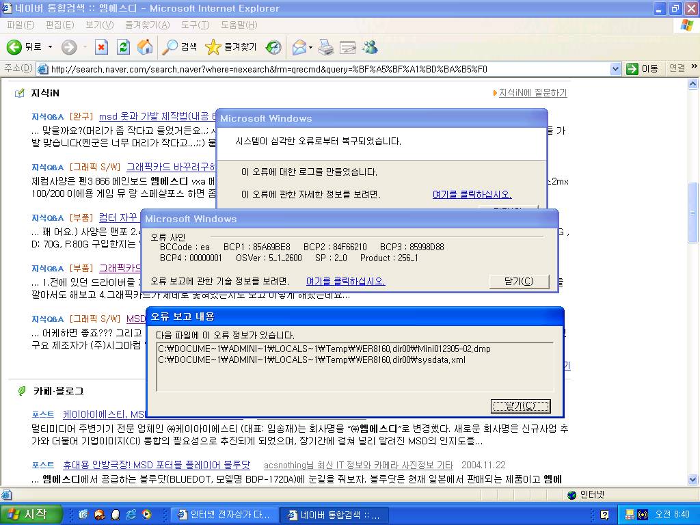Open the msd 옷과 가발 제작법 link
The width and height of the screenshot is (700, 525).
coord(157,116)
